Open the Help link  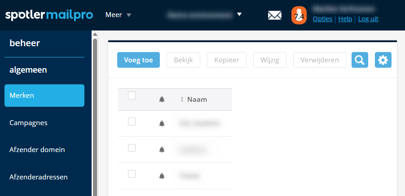coord(345,19)
